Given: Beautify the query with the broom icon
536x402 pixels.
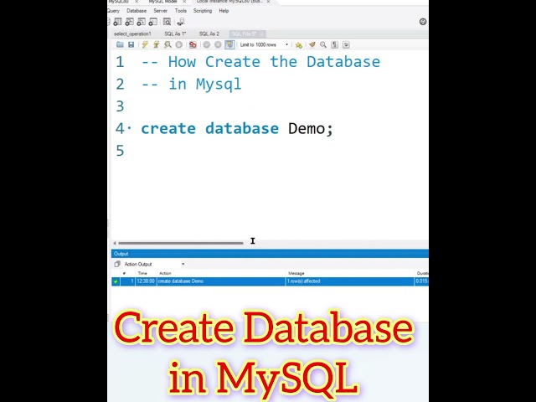Looking at the screenshot, I should click(312, 44).
